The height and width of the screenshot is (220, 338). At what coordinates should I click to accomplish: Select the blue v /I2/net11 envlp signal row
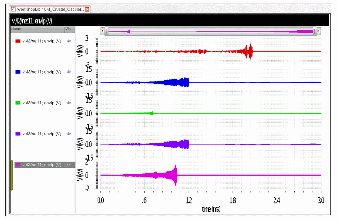(43, 72)
